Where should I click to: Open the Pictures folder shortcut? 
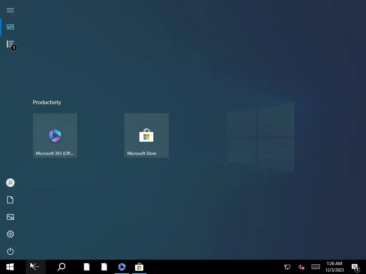pos(10,217)
